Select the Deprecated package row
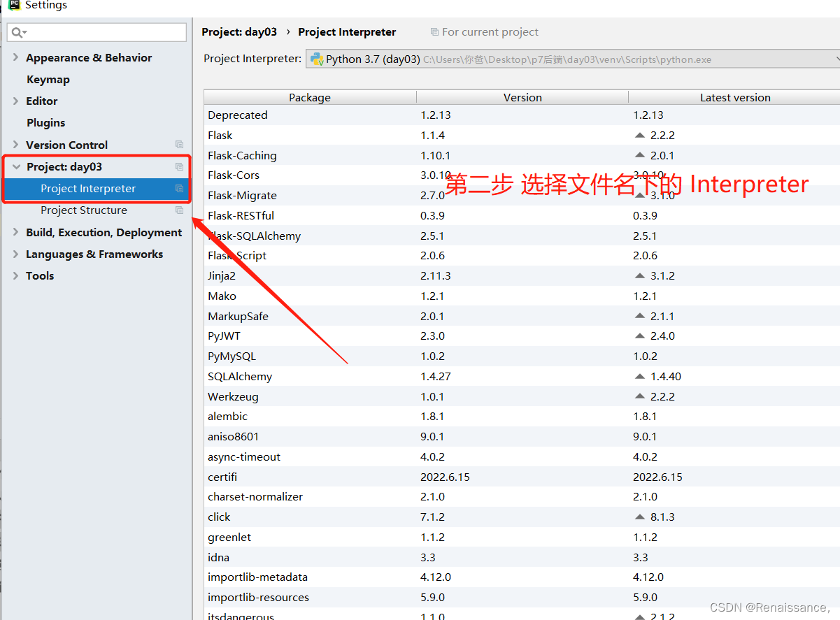The image size is (840, 620). coord(522,115)
